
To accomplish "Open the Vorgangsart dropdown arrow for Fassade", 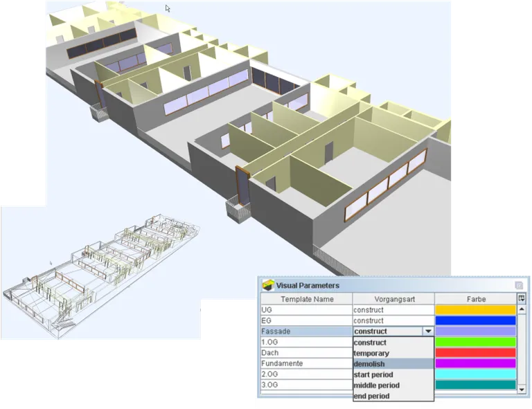I will click(428, 331).
